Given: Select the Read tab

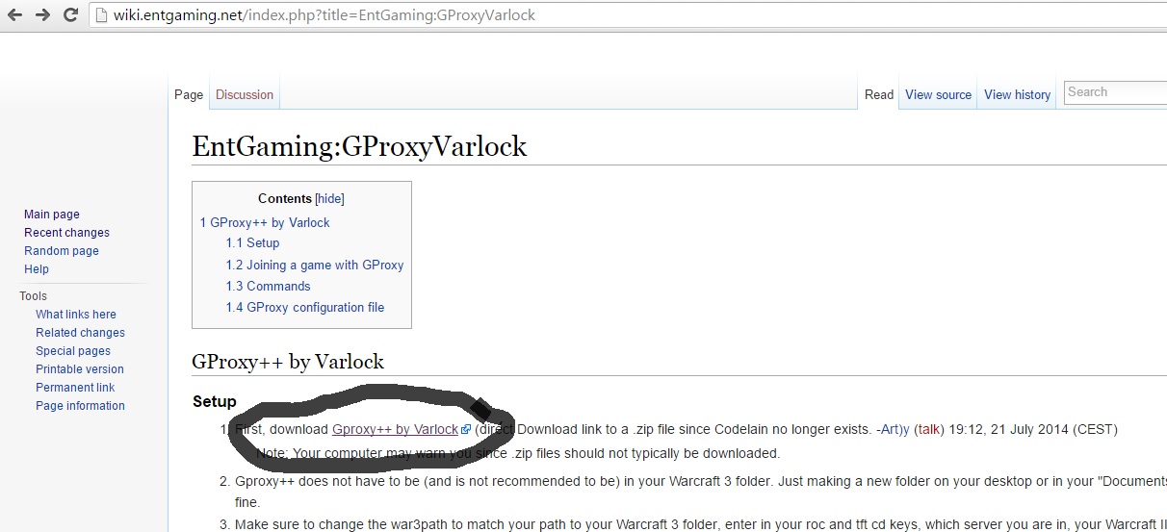Looking at the screenshot, I should 879,94.
